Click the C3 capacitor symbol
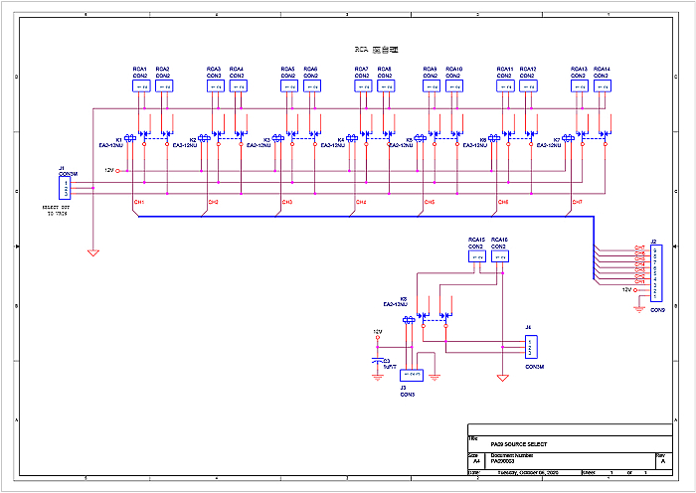 point(377,362)
